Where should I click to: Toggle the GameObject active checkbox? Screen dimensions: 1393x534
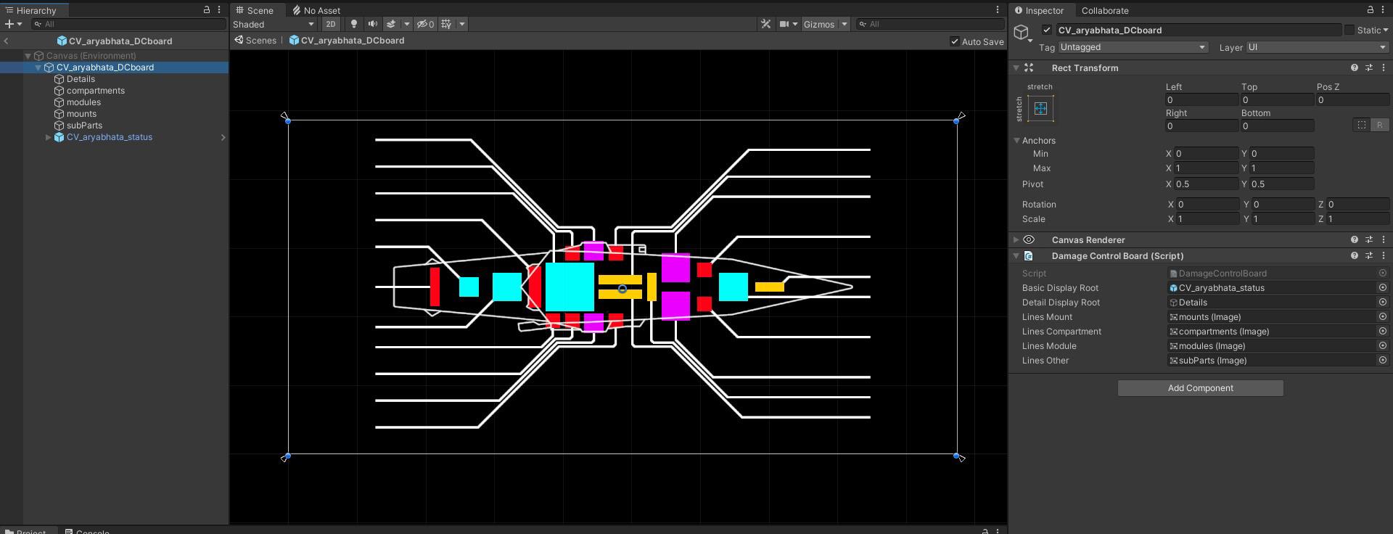click(x=1046, y=30)
